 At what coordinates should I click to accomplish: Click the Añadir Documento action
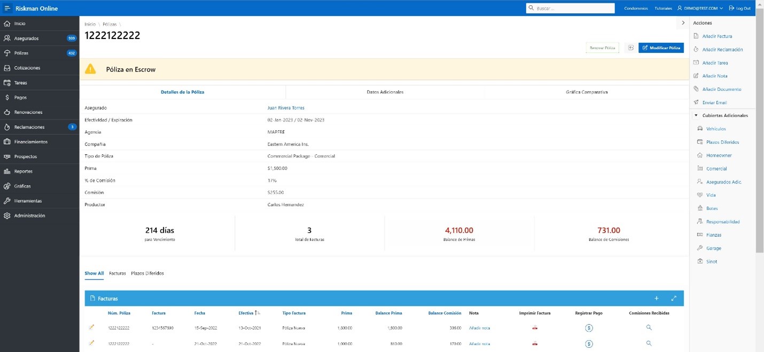point(722,89)
